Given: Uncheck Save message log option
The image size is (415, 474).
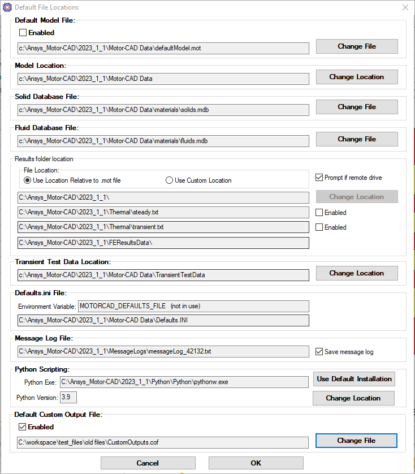Looking at the screenshot, I should [319, 352].
